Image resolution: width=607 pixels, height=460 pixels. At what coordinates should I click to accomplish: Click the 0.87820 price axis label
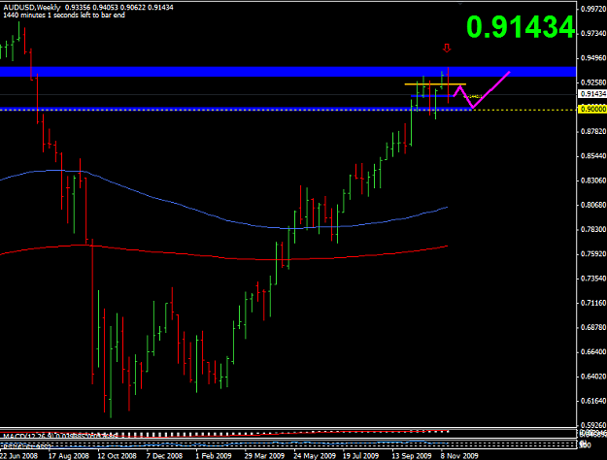(x=593, y=132)
